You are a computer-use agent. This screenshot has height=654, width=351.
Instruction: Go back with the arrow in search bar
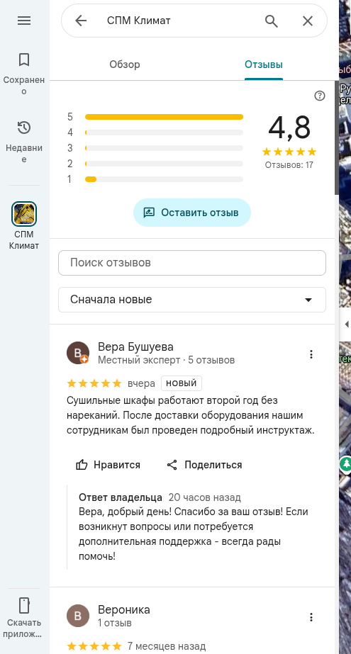point(81,21)
